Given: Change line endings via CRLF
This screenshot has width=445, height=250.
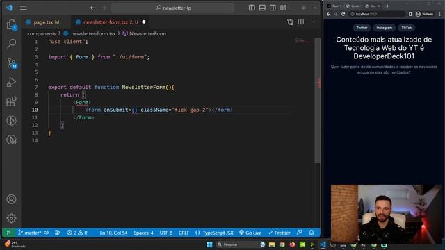Looking at the screenshot, I should click(x=184, y=233).
